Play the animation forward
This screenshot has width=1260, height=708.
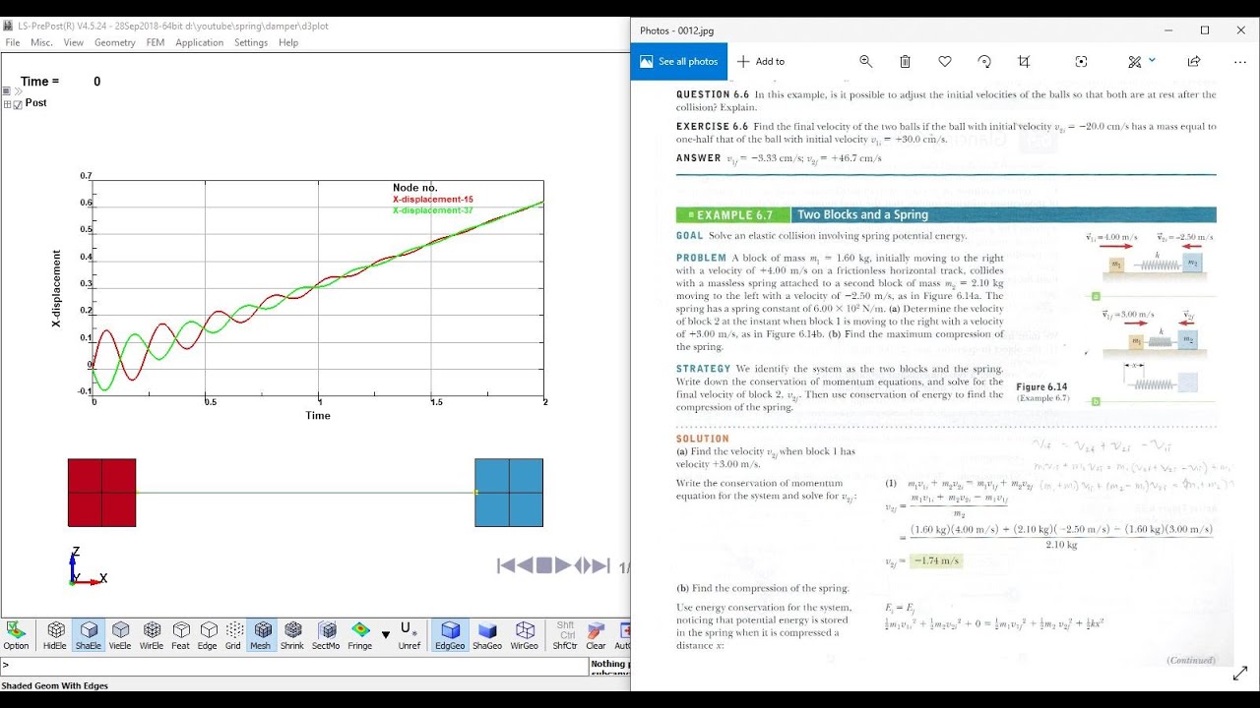click(x=563, y=565)
